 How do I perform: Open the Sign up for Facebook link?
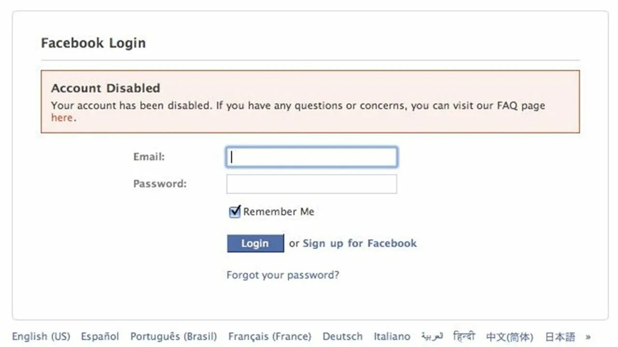pos(360,243)
